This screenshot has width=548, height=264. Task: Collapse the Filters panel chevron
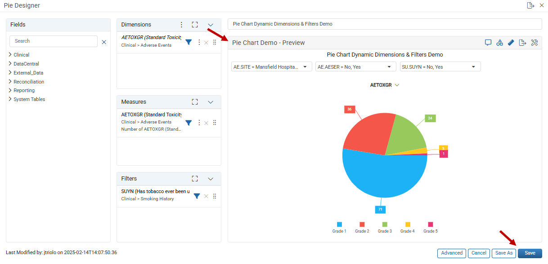[x=211, y=179]
